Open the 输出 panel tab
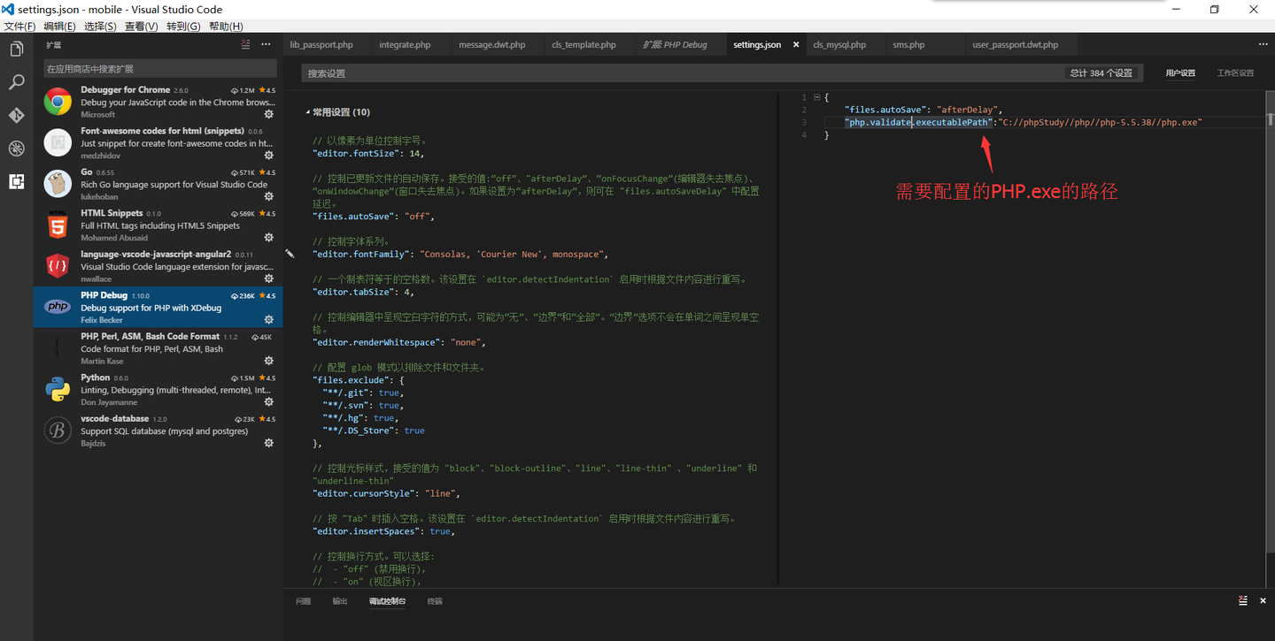 pyautogui.click(x=340, y=601)
